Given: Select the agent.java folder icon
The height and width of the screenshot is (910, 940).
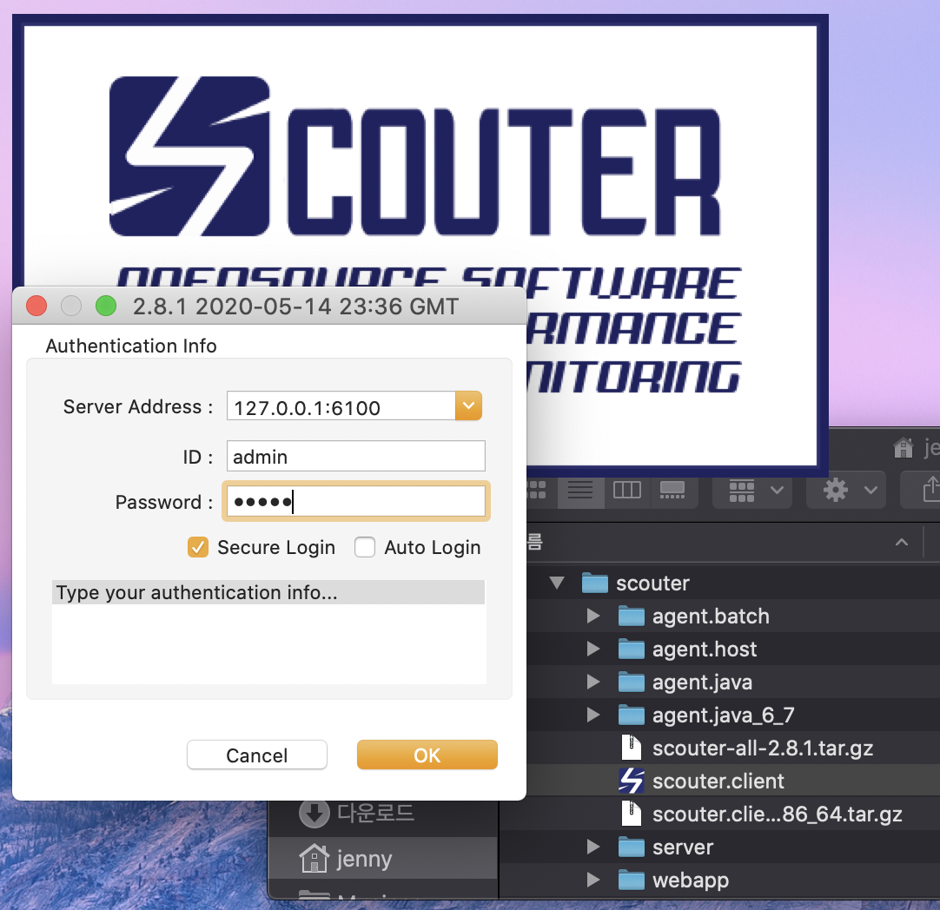Looking at the screenshot, I should click(x=632, y=682).
